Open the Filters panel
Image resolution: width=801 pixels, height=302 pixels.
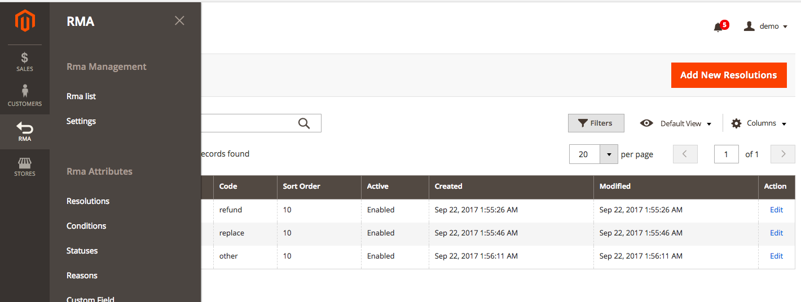pos(596,123)
